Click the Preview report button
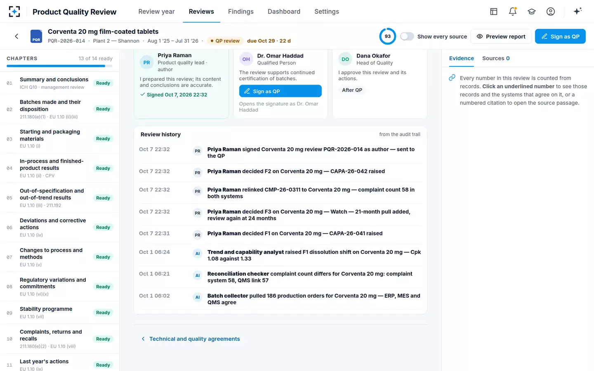 click(501, 36)
